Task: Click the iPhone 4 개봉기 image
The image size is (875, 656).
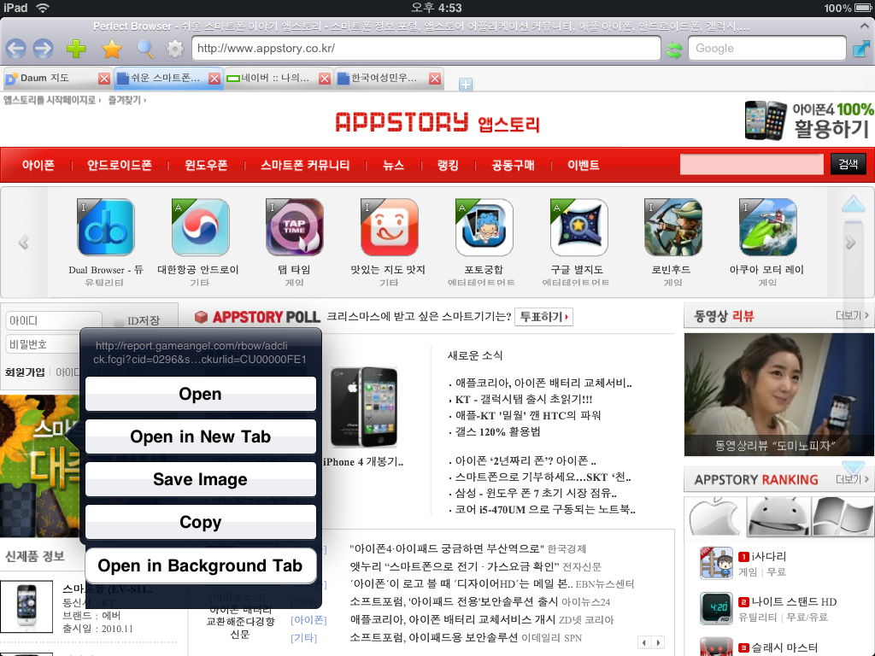Action: tap(364, 407)
